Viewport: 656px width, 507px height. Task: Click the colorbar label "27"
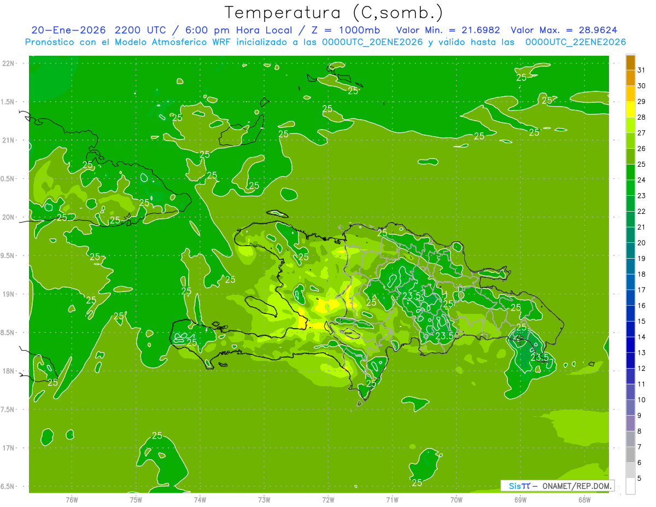click(642, 133)
